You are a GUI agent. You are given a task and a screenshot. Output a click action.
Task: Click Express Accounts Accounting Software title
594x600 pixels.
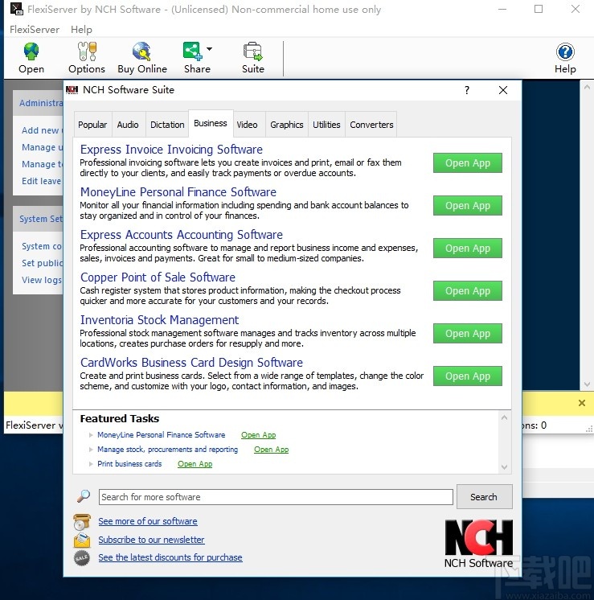(182, 234)
